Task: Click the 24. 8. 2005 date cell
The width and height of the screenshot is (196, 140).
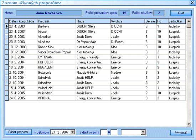Action: tap(23, 98)
